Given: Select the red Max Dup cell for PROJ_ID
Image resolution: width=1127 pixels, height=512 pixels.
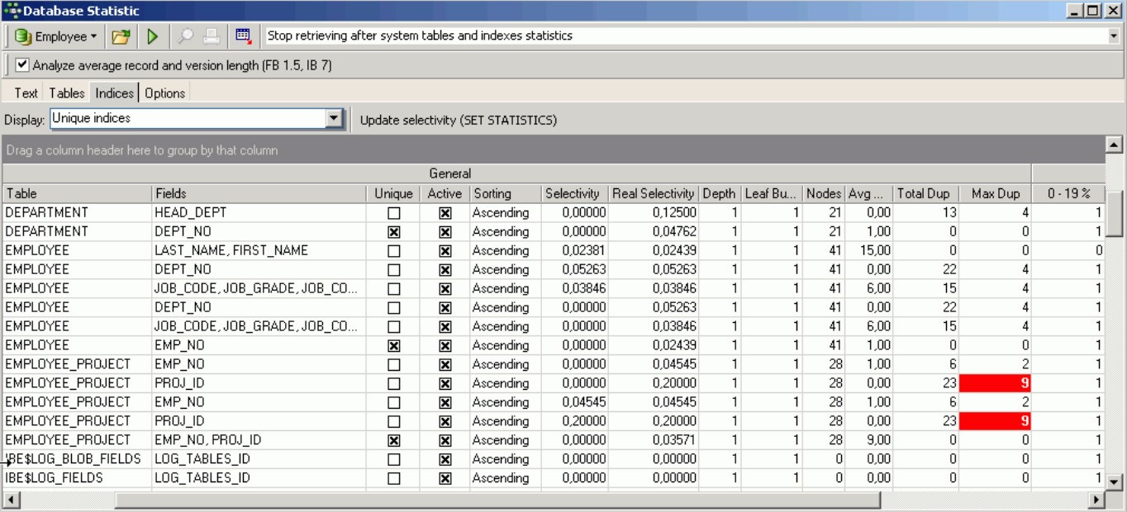Looking at the screenshot, I should click(x=995, y=384).
